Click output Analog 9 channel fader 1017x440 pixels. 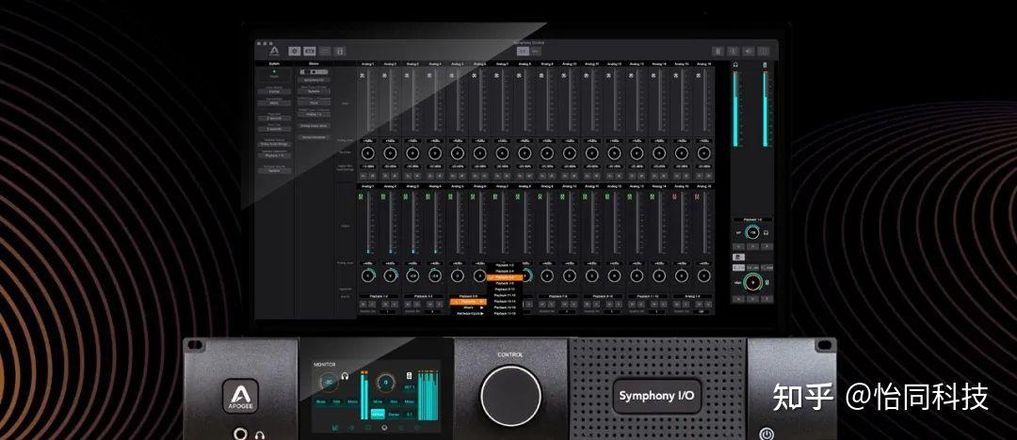point(549,224)
